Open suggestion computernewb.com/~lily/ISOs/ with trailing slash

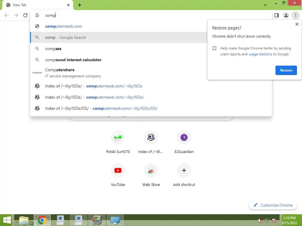click(151, 97)
